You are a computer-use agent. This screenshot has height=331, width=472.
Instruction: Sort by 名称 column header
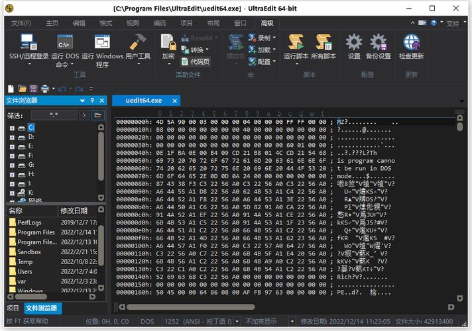pos(32,211)
